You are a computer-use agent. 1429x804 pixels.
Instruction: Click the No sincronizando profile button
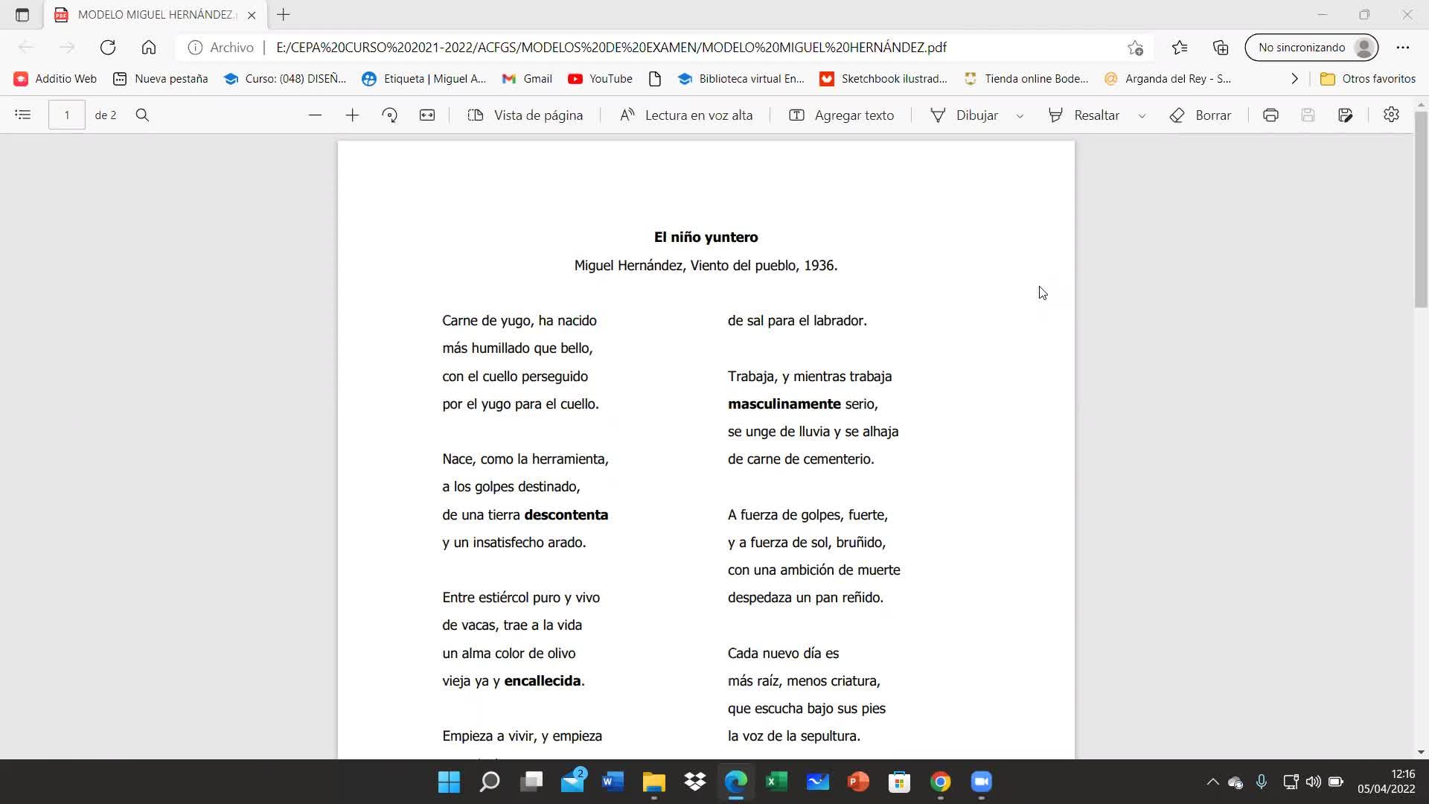pos(1311,47)
